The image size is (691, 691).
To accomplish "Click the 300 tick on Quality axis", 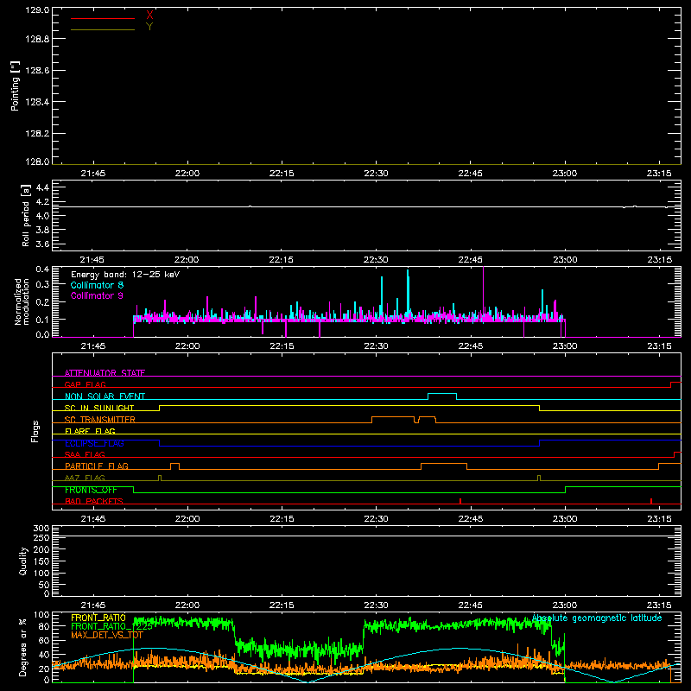I will tap(41, 529).
